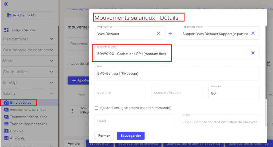
Task: Clear the types de salaires selection
Action: click(x=253, y=53)
